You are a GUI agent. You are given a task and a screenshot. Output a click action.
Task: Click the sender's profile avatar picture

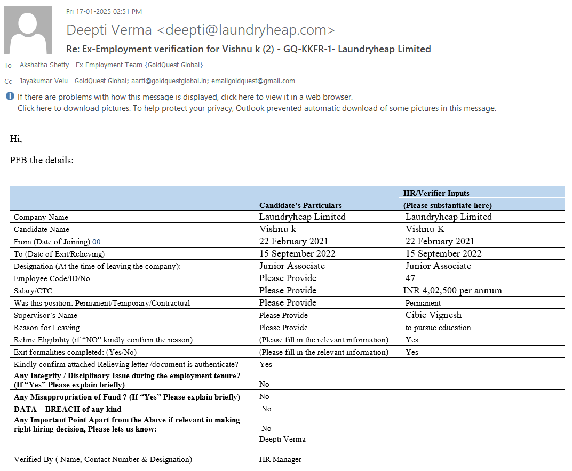tap(28, 30)
